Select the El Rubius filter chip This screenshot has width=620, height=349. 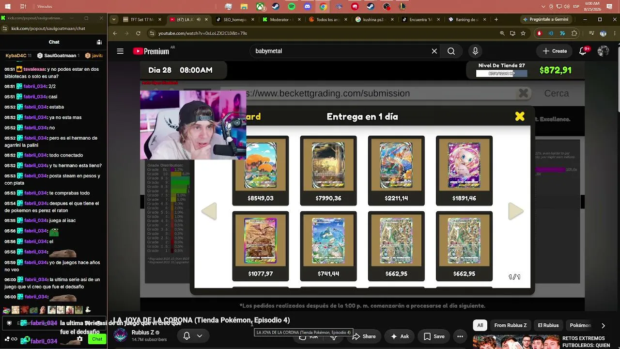(x=548, y=325)
